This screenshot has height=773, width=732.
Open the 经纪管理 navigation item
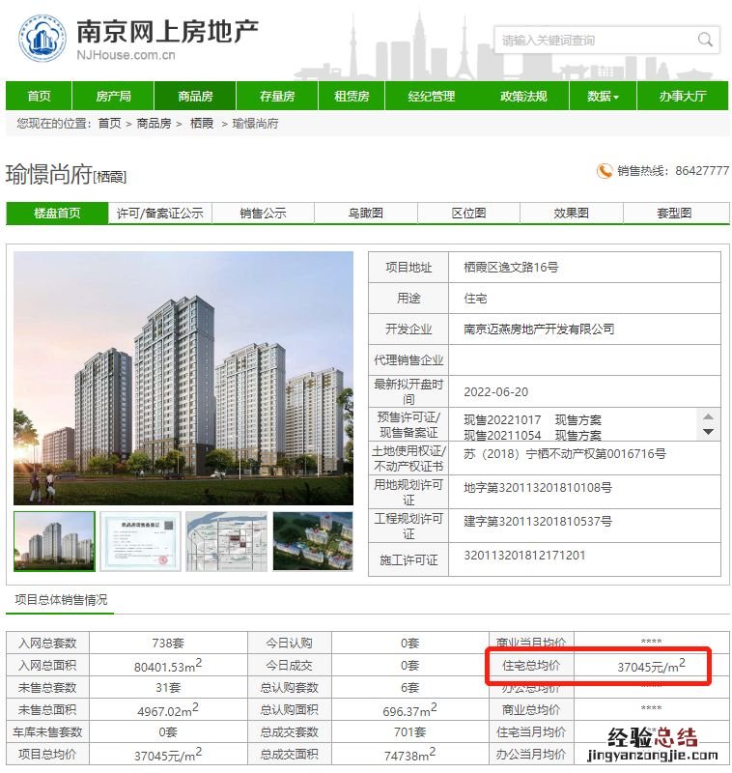click(432, 96)
